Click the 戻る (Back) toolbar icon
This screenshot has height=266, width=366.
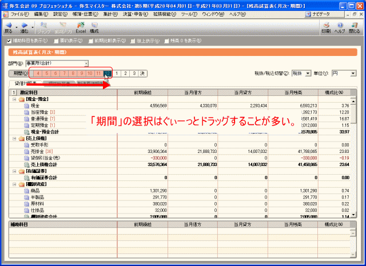pos(9,26)
